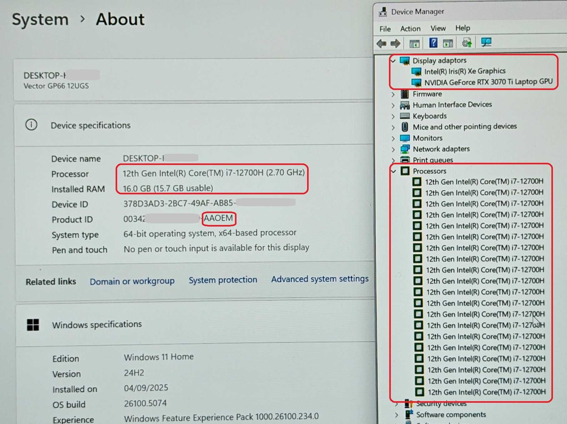Open the View menu in Device Manager
567x424 pixels.
[x=438, y=28]
